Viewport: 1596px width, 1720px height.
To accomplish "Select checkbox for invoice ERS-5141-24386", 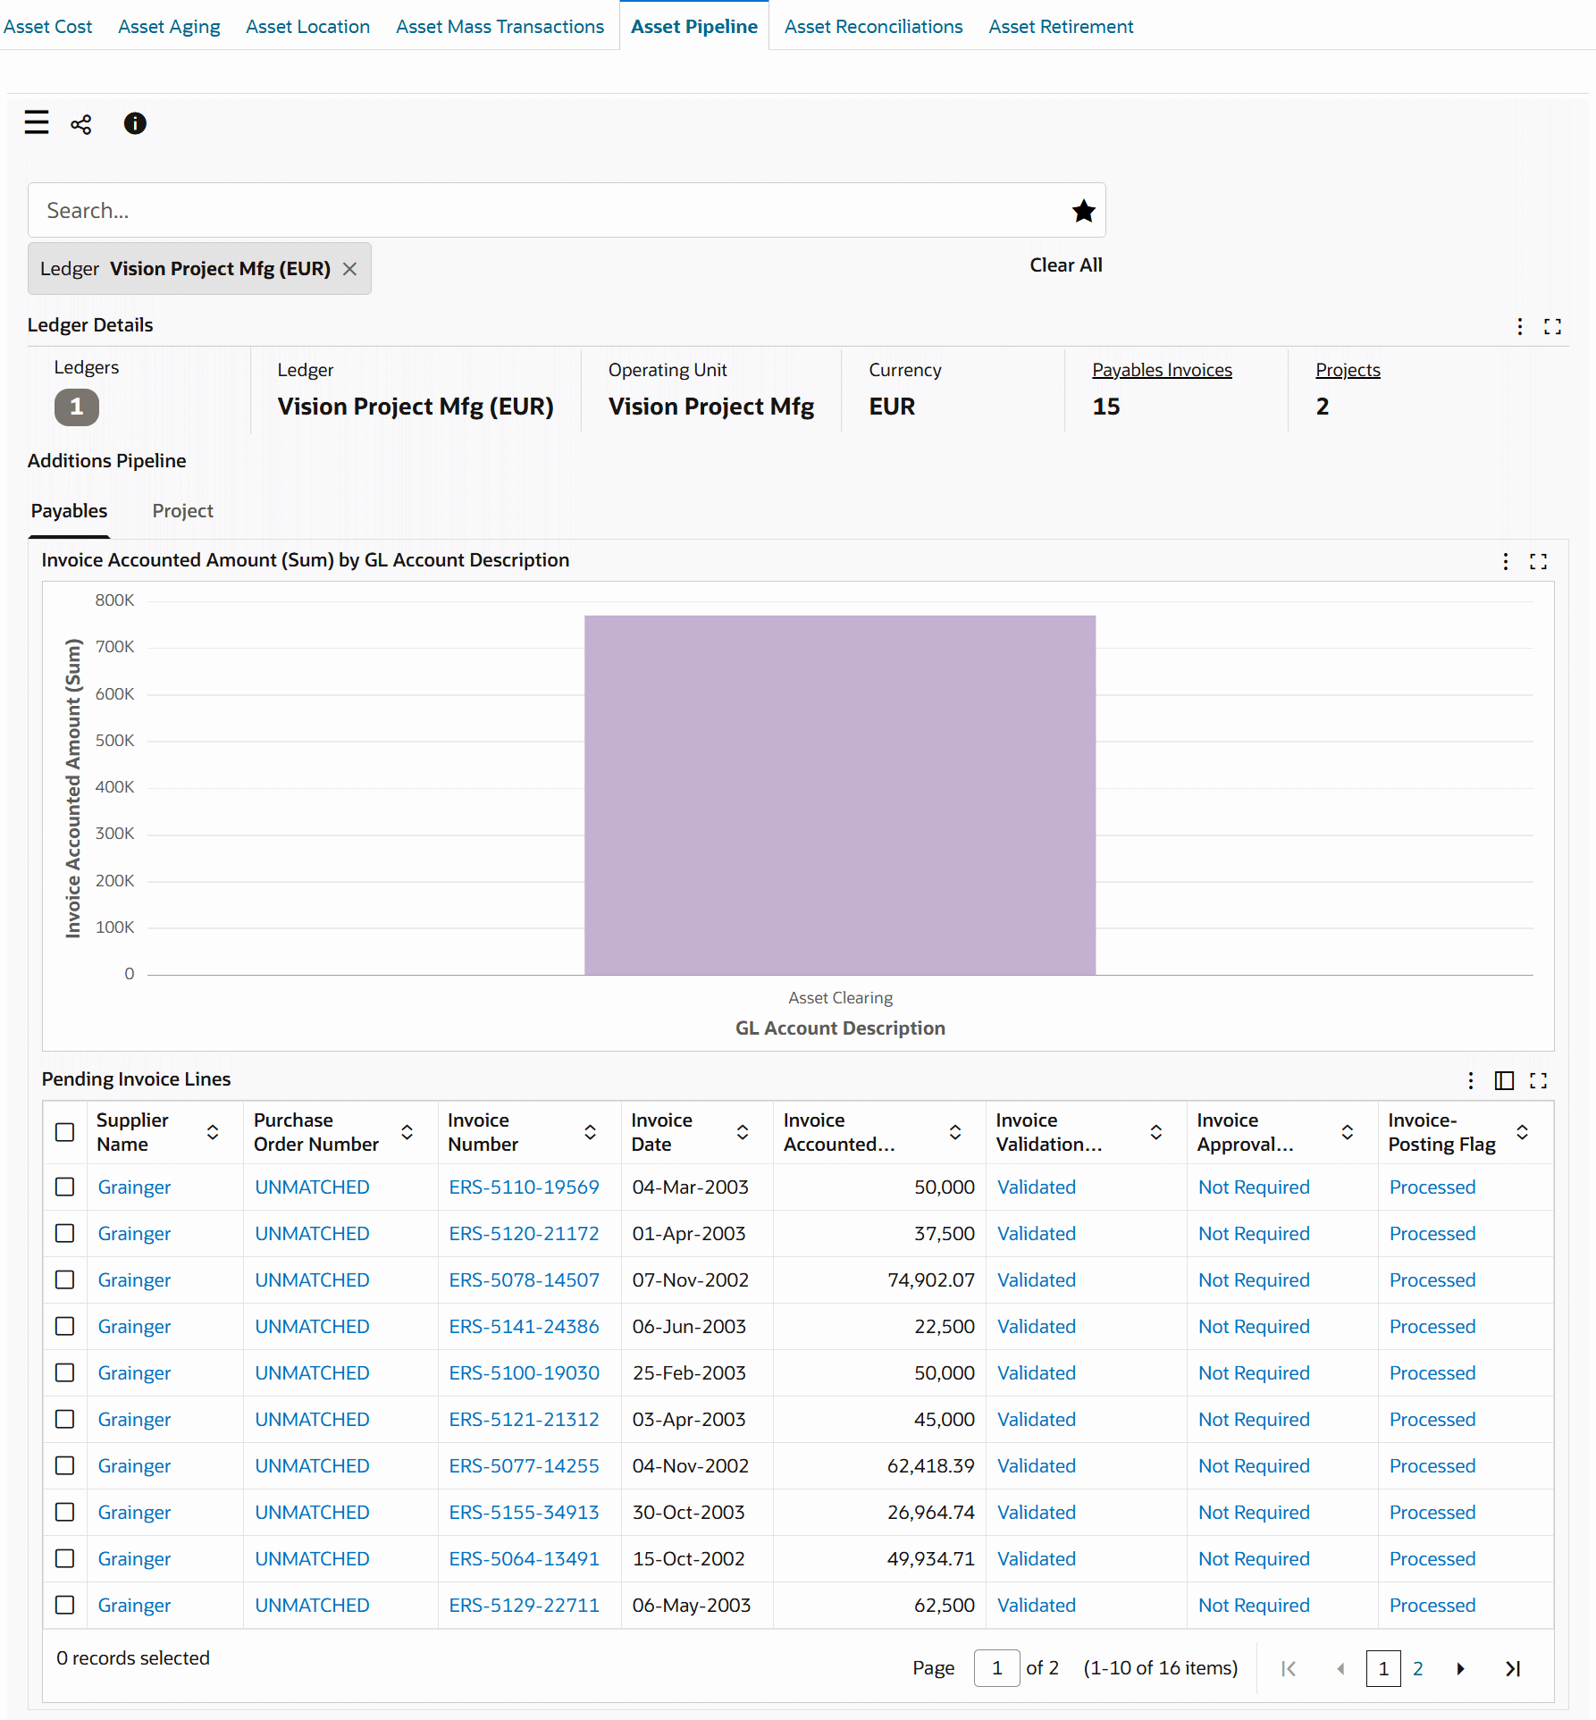I will [x=65, y=1326].
